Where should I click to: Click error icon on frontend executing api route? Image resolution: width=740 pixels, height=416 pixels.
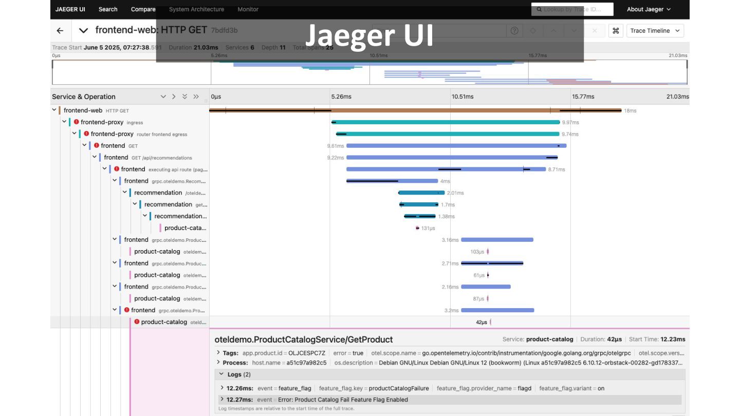(117, 169)
